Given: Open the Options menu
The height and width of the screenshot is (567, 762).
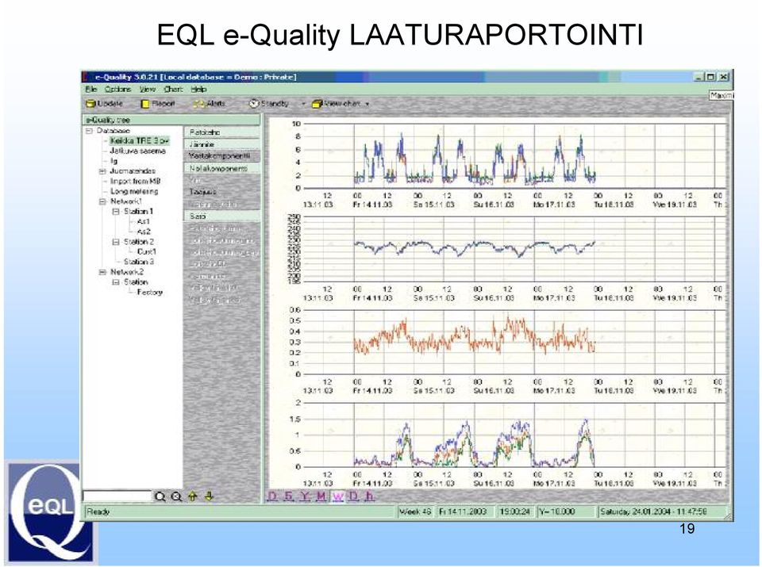Looking at the screenshot, I should [x=118, y=90].
